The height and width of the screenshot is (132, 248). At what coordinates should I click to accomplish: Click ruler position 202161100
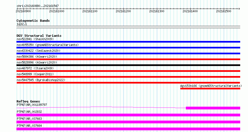[90, 11]
